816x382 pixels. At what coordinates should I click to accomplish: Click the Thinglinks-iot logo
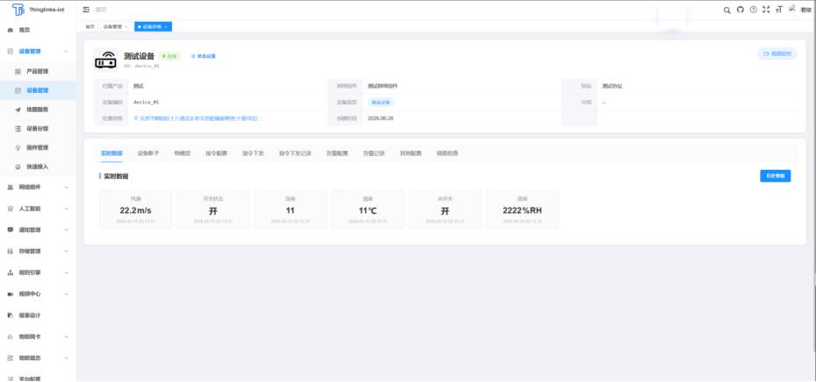[x=18, y=10]
